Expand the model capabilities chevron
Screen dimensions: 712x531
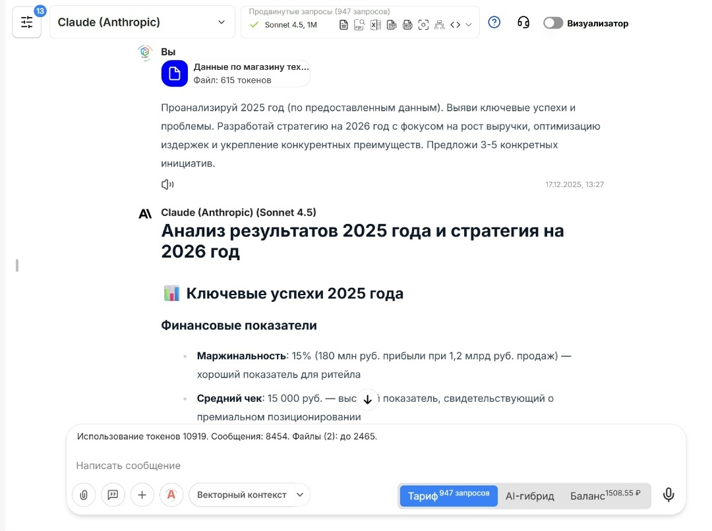[x=469, y=25]
